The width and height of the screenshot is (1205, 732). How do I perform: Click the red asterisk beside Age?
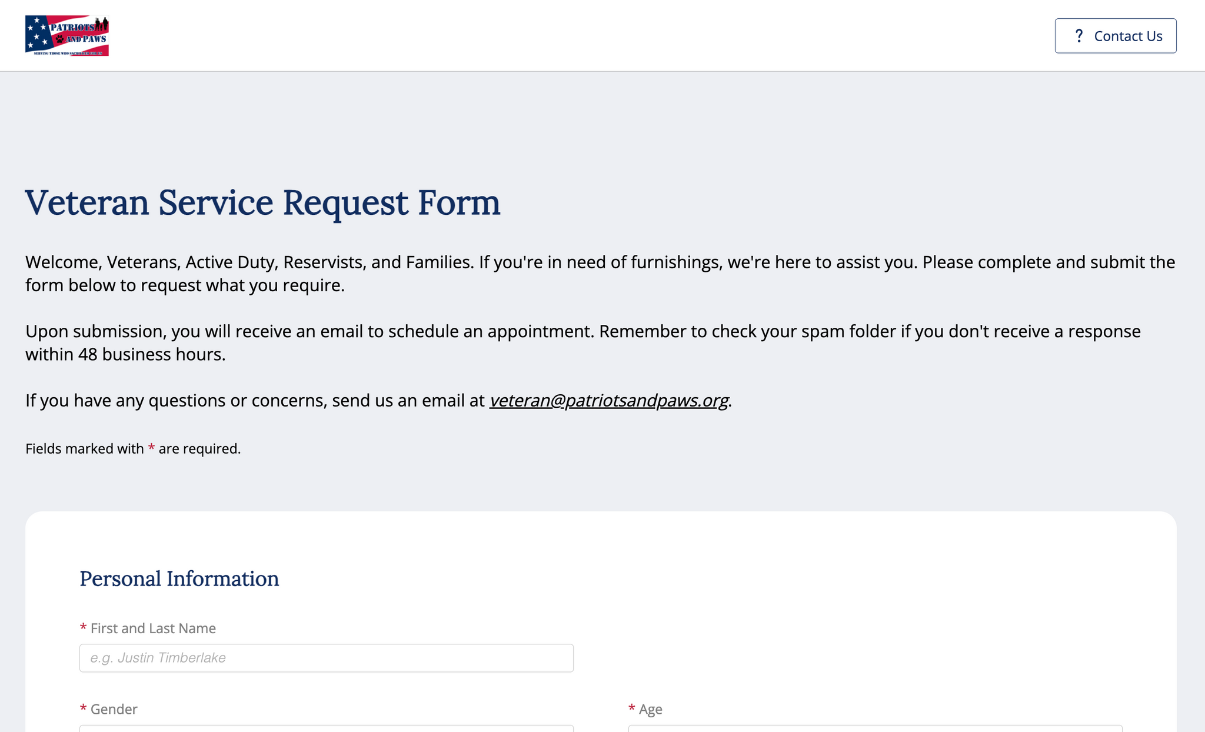pos(631,709)
